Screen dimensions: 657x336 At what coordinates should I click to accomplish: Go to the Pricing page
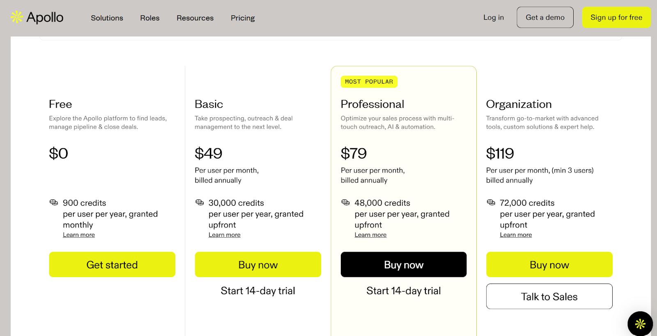(x=243, y=18)
